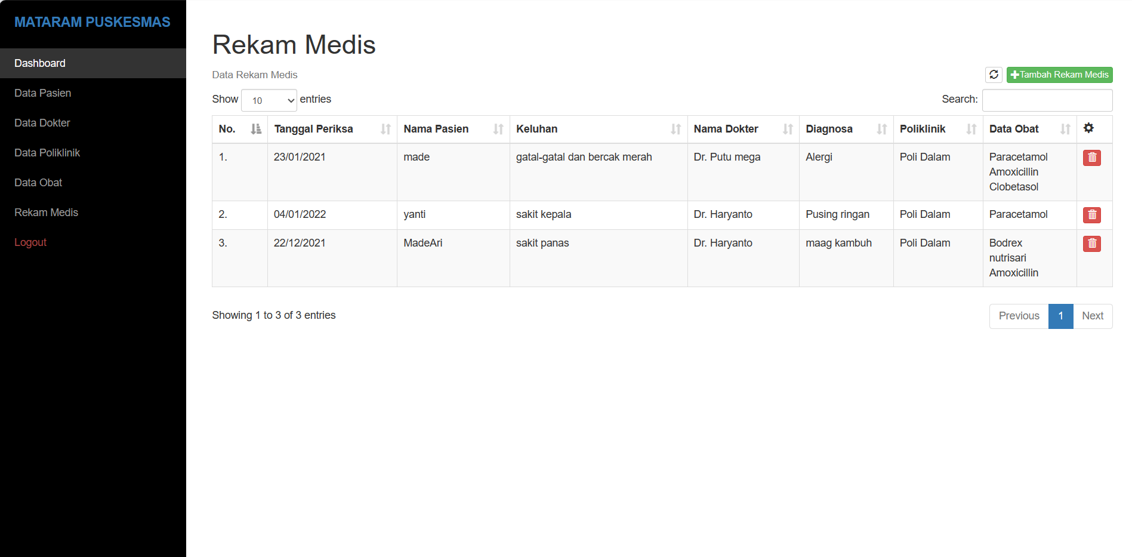
Task: Click the Search input field
Action: coord(1047,100)
